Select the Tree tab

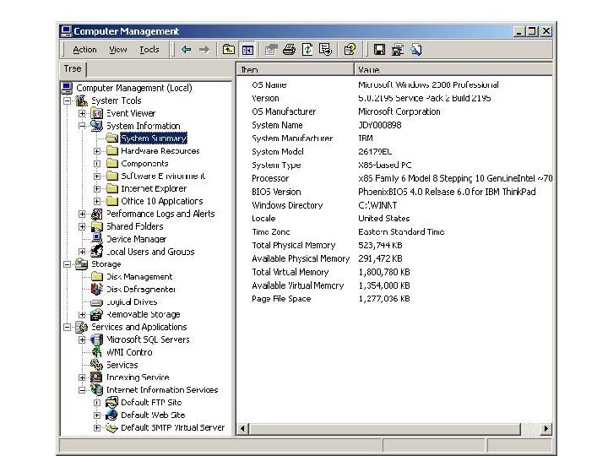coord(73,69)
